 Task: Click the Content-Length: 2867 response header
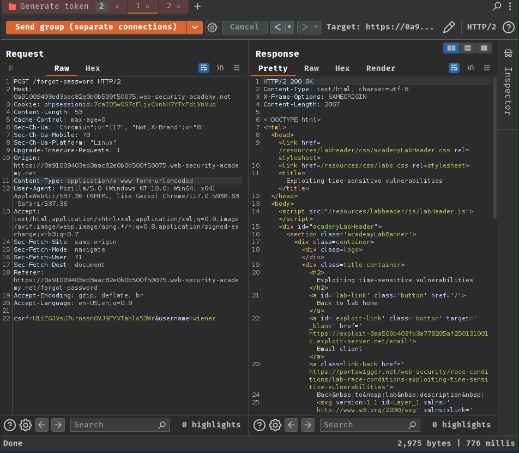tap(301, 104)
